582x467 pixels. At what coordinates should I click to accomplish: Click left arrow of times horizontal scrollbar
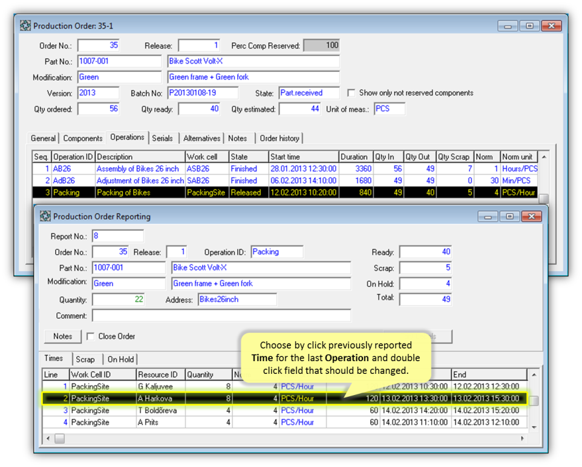point(48,439)
